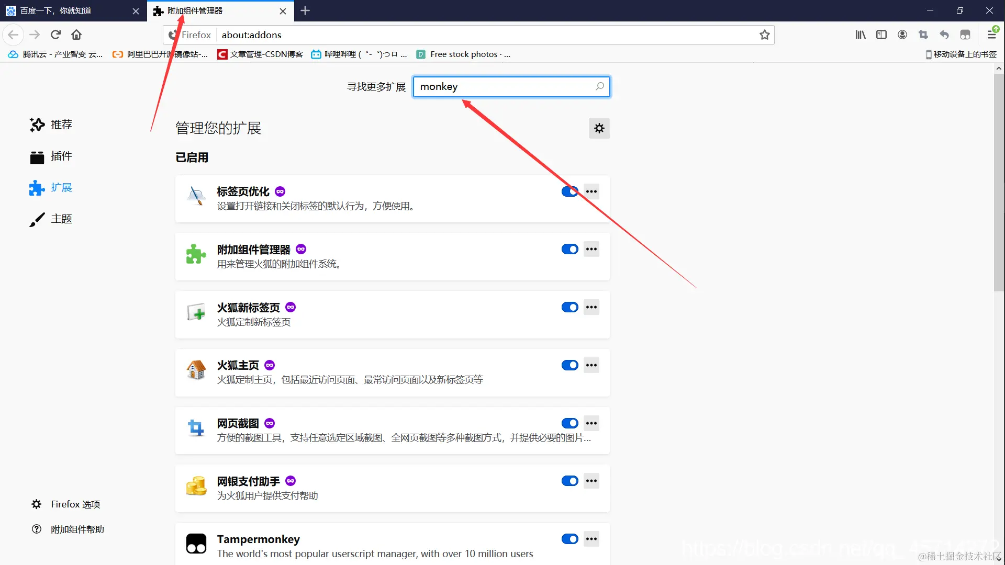Open the gear tools menu for extensions
The width and height of the screenshot is (1005, 565).
599,128
